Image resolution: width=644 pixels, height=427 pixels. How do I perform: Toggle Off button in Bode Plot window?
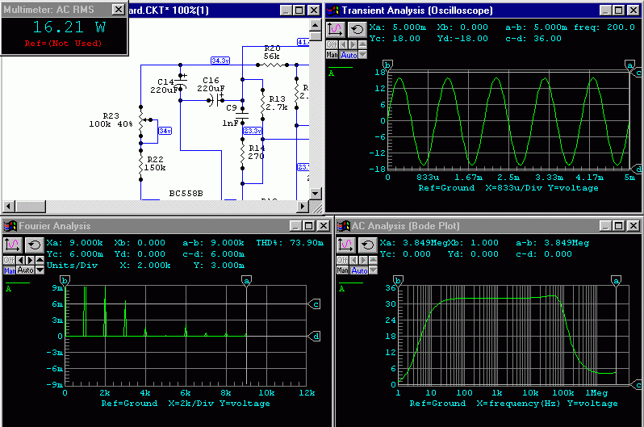coord(342,260)
